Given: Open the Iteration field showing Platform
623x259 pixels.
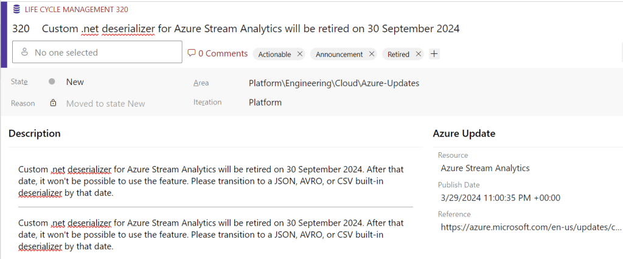Looking at the screenshot, I should tap(265, 103).
